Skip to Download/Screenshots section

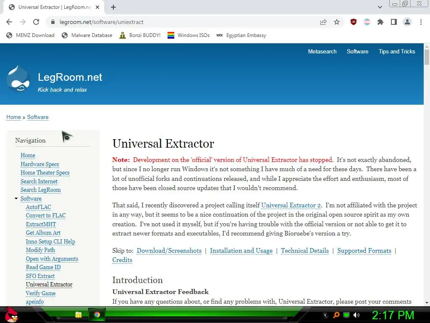point(169,251)
